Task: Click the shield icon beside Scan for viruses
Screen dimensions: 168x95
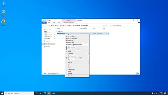Action: 67,47
